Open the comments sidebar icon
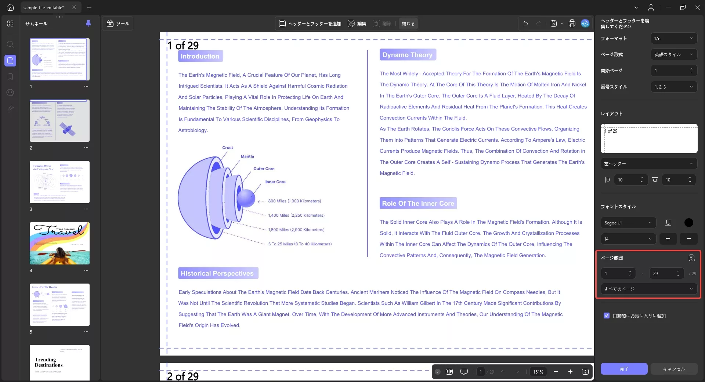This screenshot has width=705, height=382. tap(10, 93)
